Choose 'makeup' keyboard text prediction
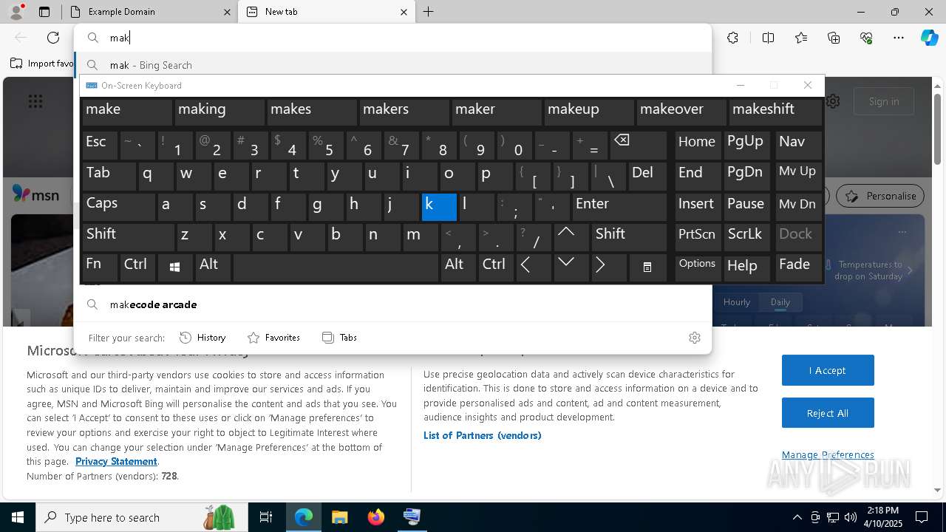 pos(588,112)
